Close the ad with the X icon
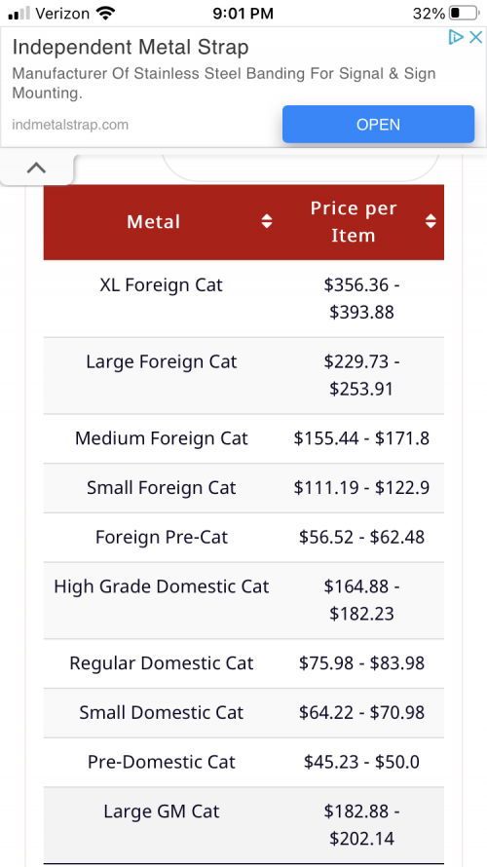The width and height of the screenshot is (487, 867). pyautogui.click(x=475, y=38)
